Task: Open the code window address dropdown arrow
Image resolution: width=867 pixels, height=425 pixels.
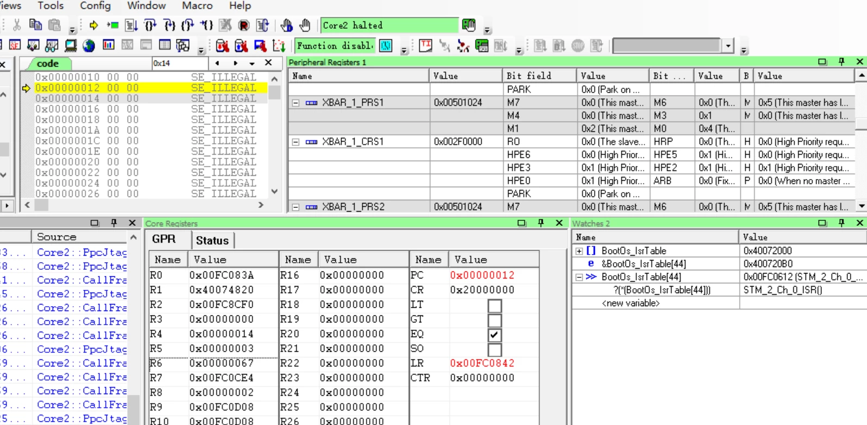Action: pyautogui.click(x=252, y=64)
